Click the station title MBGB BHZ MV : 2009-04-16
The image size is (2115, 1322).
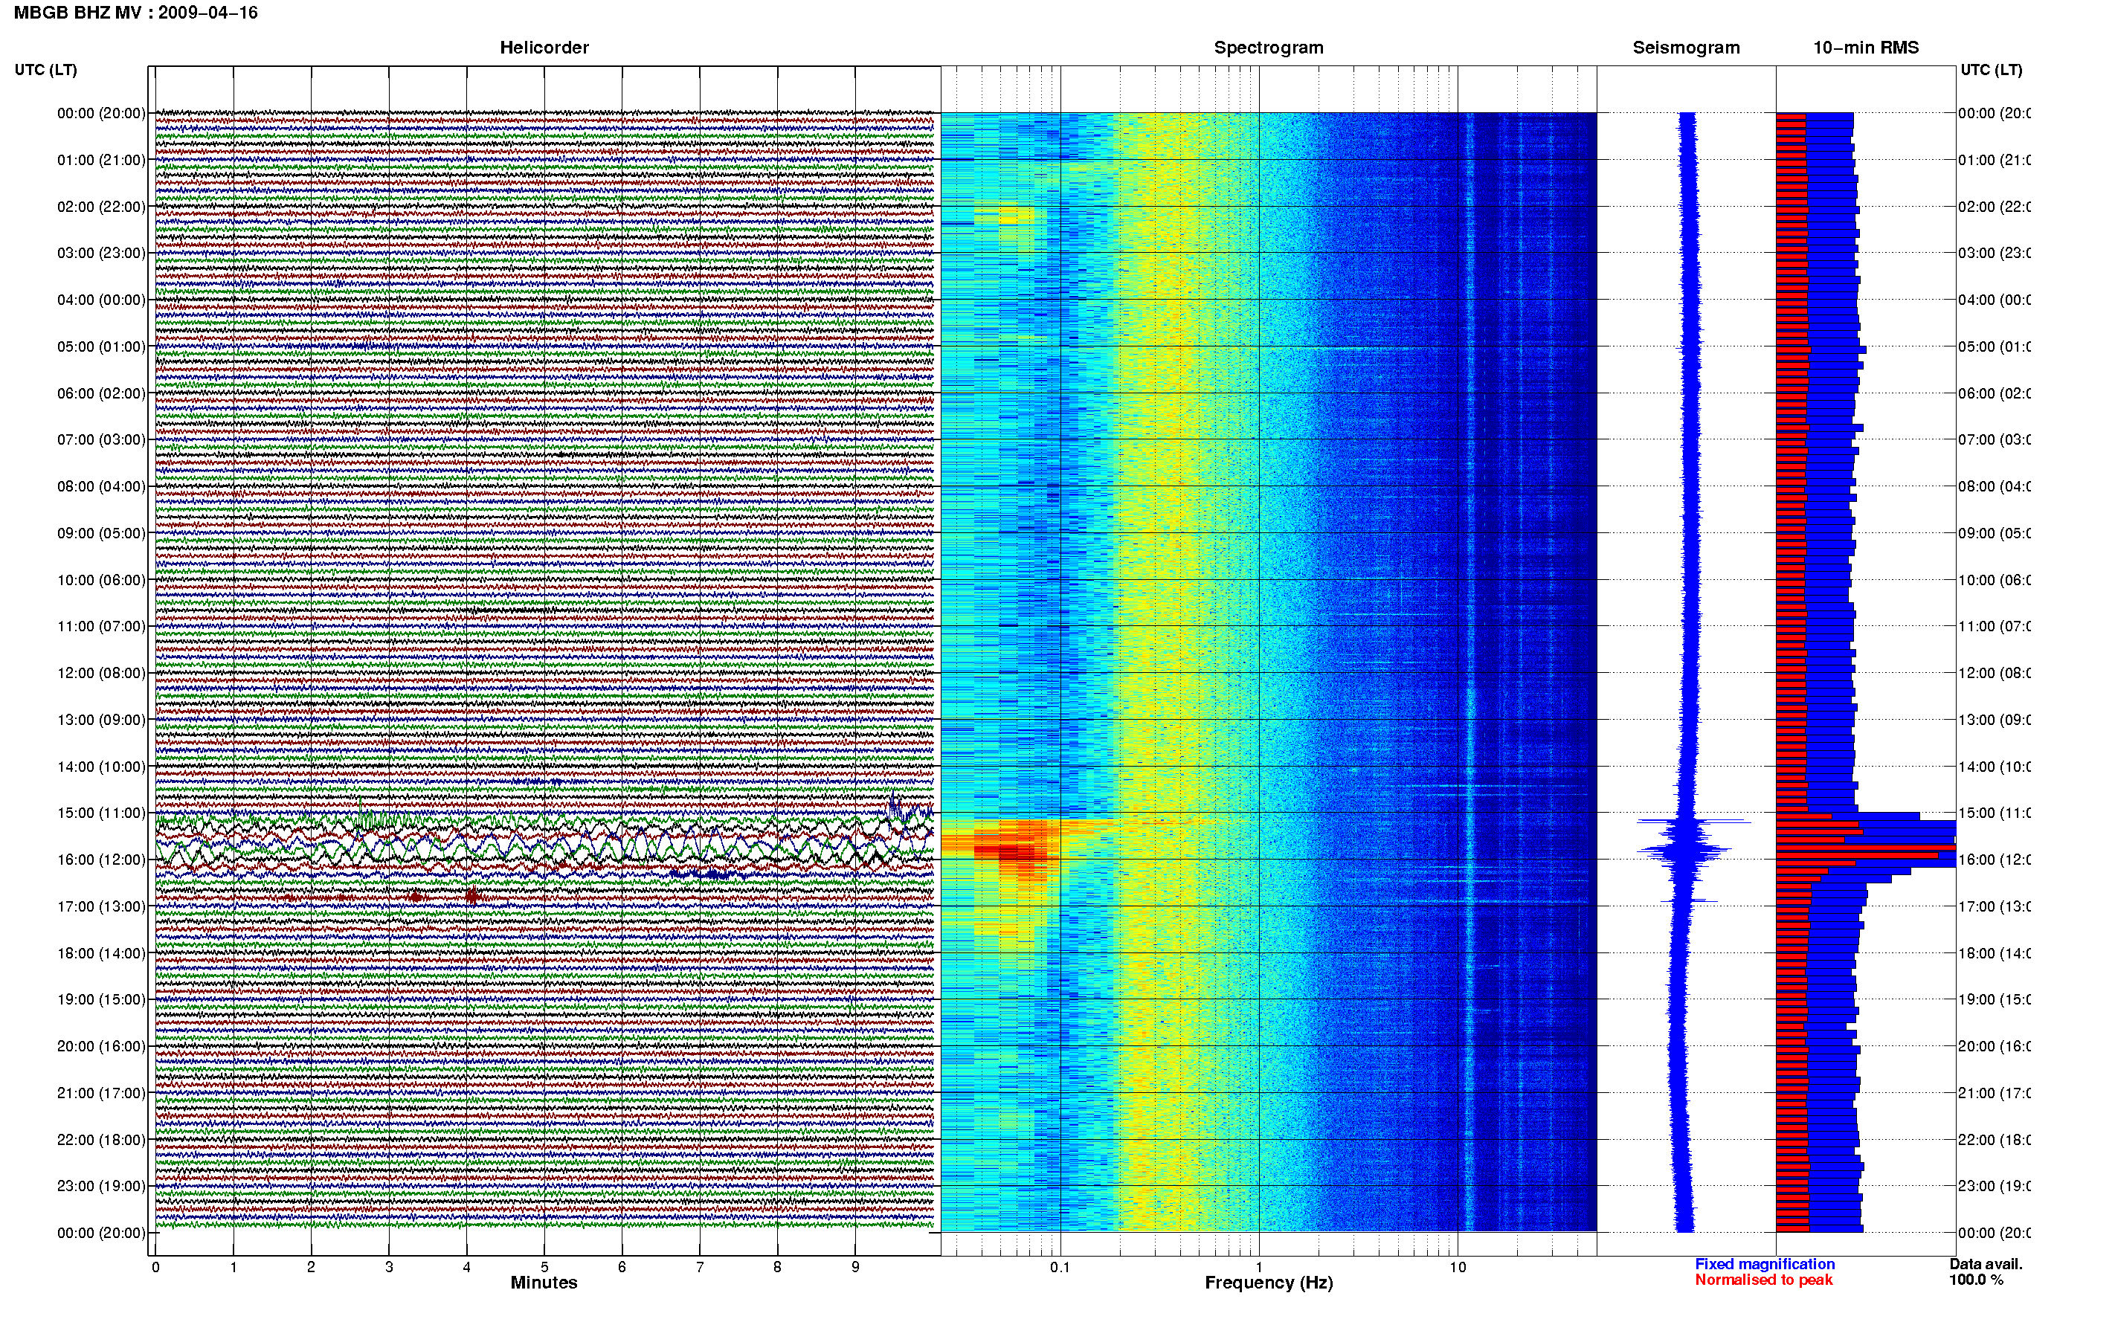[x=135, y=12]
